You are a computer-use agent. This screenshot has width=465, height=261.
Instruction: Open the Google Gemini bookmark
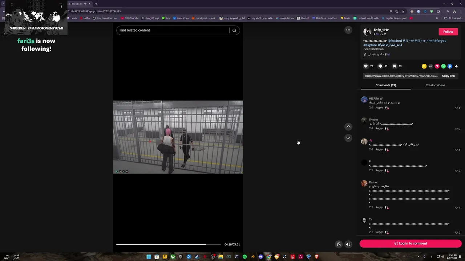coord(285,18)
